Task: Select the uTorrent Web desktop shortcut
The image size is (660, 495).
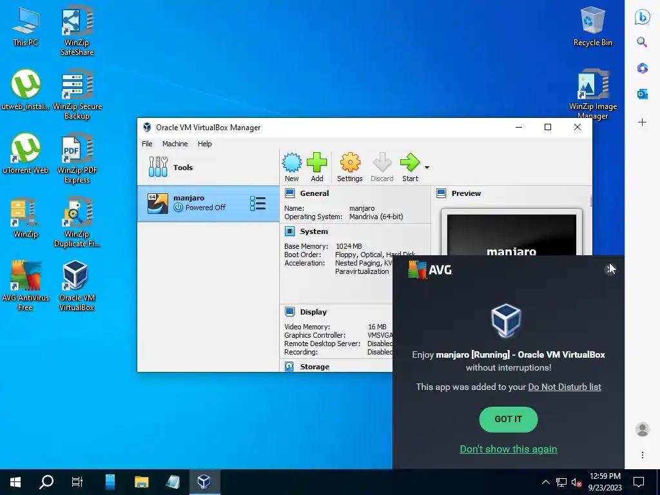Action: click(25, 153)
